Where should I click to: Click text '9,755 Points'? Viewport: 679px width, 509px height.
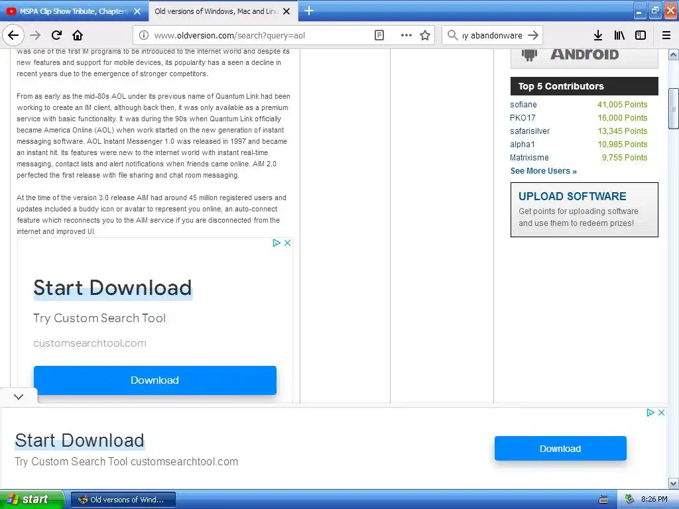625,158
